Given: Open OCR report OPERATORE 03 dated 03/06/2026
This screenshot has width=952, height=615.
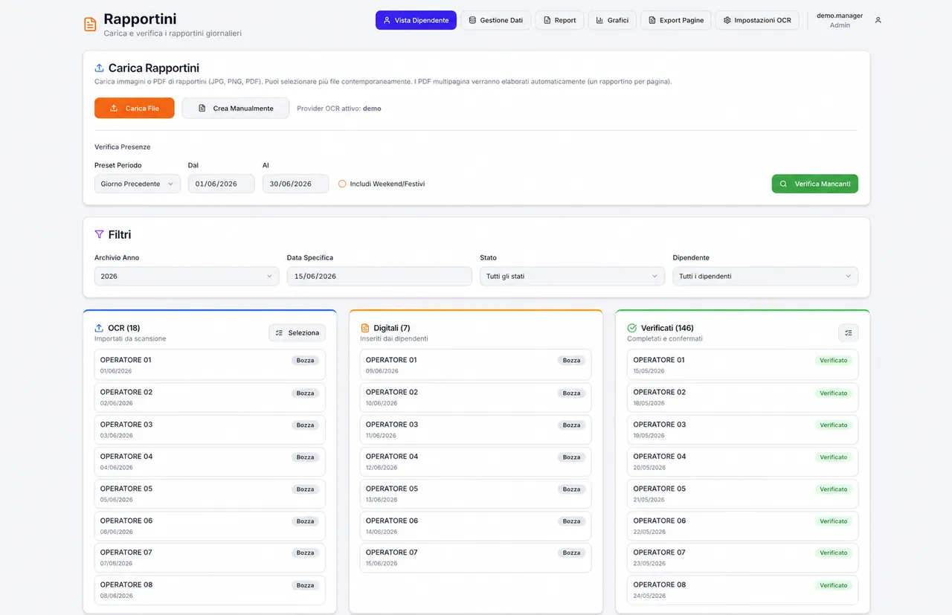Looking at the screenshot, I should (x=210, y=429).
